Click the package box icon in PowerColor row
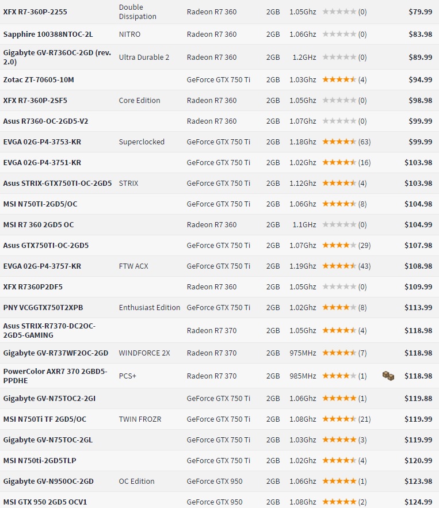The width and height of the screenshot is (439, 508). click(388, 376)
